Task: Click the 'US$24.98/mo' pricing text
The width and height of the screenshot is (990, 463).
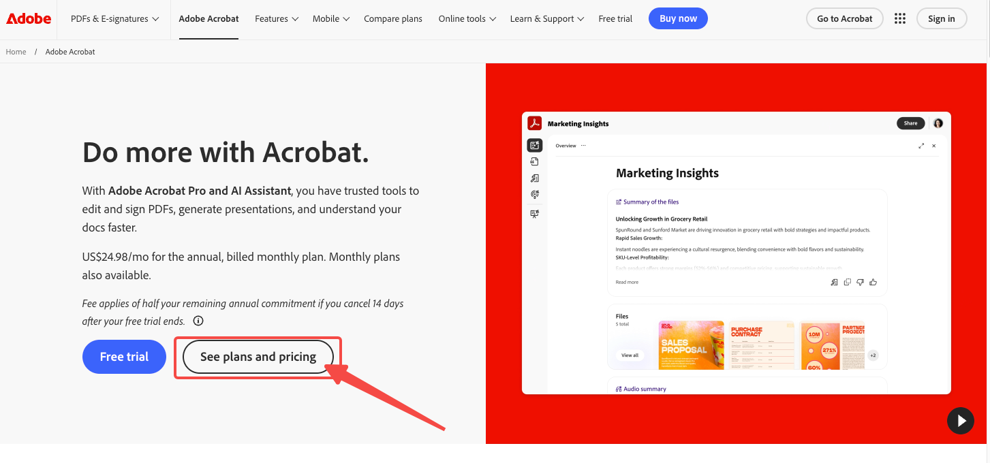Action: [117, 257]
